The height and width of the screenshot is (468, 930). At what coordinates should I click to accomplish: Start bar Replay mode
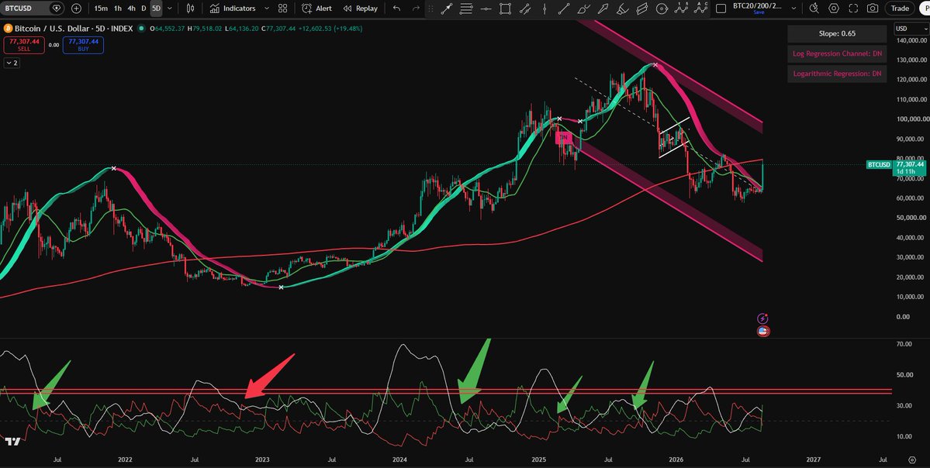361,9
